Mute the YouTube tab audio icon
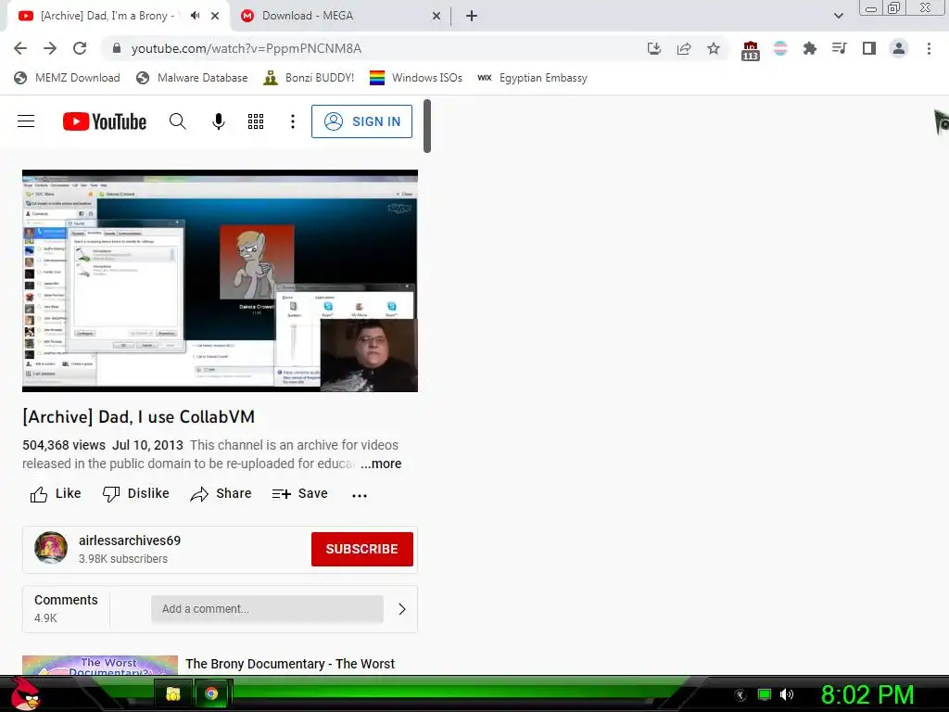 pos(195,16)
